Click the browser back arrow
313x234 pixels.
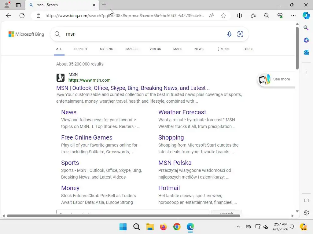point(8,16)
